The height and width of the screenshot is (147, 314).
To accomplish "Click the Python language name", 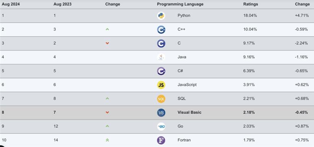I will (x=184, y=15).
